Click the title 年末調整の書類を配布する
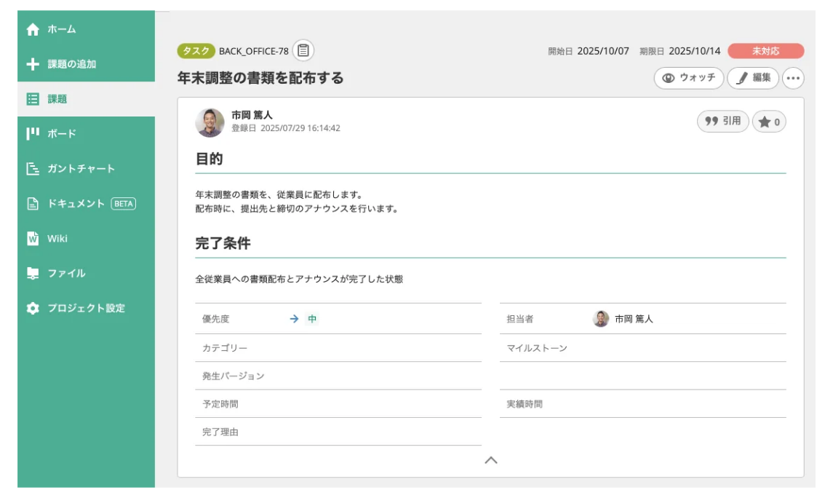The width and height of the screenshot is (833, 498). pos(260,78)
